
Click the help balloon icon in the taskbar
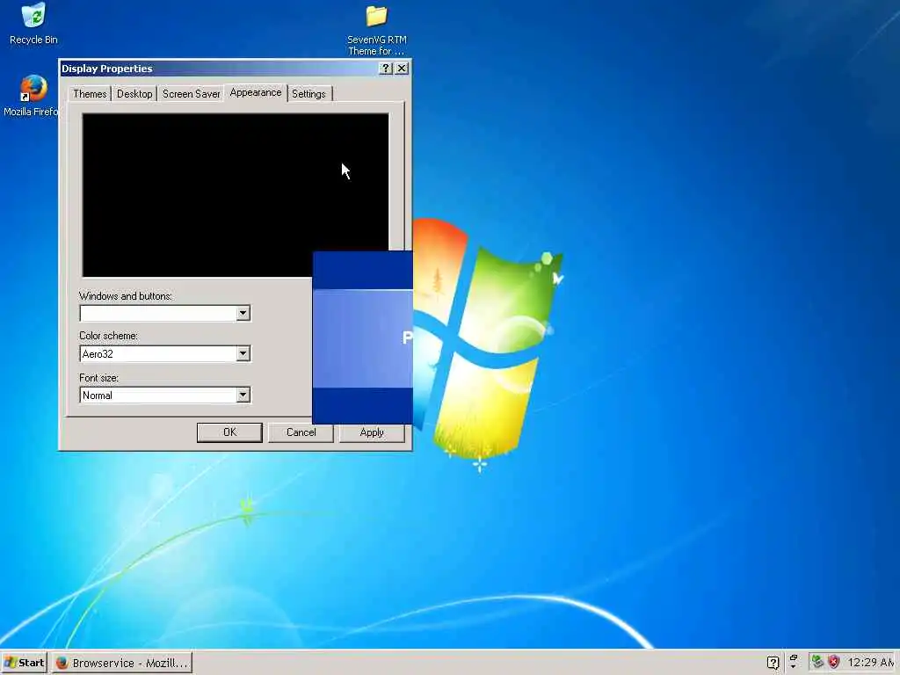[773, 663]
